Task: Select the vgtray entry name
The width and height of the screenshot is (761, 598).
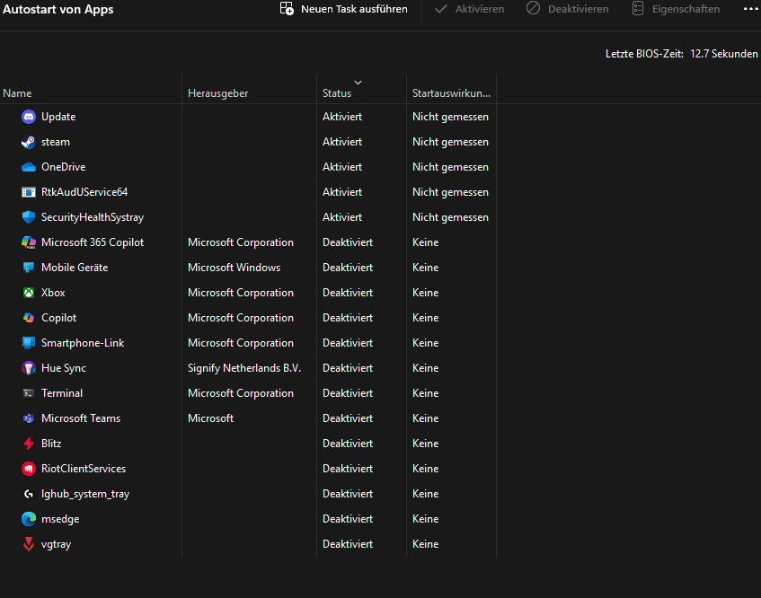Action: coord(56,545)
